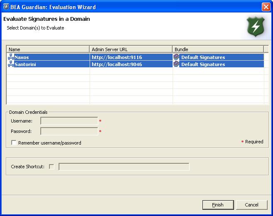The image size is (273, 216).
Task: Click the 'Evaluate Signatures in a Domain' heading
Action: click(46, 19)
